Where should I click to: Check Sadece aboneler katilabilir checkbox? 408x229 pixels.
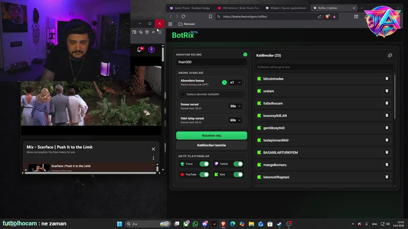tap(183, 94)
